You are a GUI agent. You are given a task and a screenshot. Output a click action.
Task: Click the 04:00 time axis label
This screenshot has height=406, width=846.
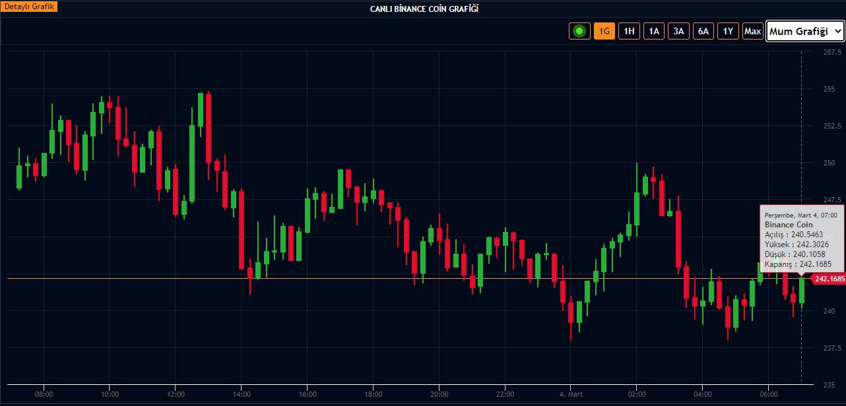pos(703,394)
